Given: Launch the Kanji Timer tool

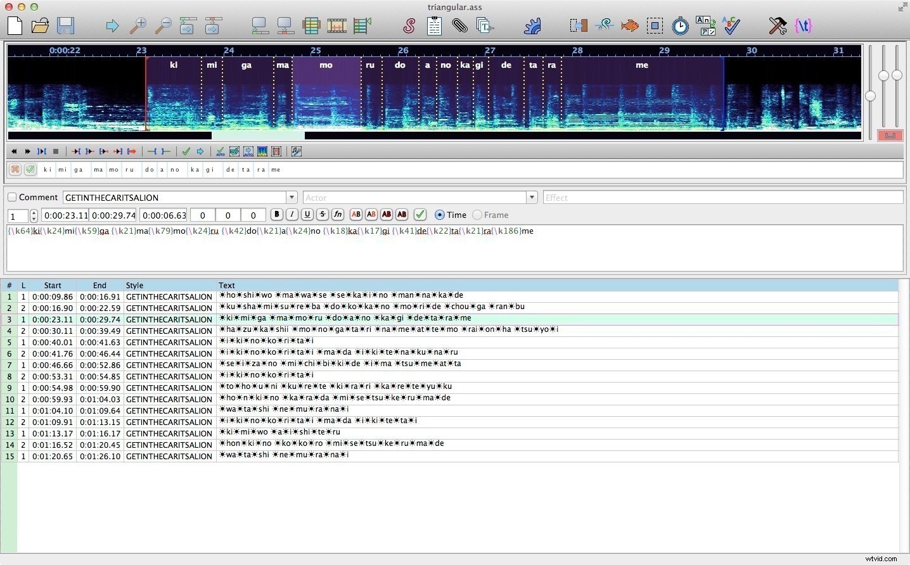Looking at the screenshot, I should [x=705, y=26].
